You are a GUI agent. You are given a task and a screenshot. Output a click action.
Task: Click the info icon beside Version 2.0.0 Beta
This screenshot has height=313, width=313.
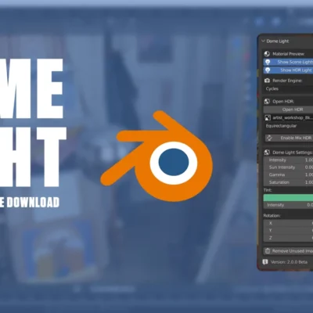click(265, 262)
